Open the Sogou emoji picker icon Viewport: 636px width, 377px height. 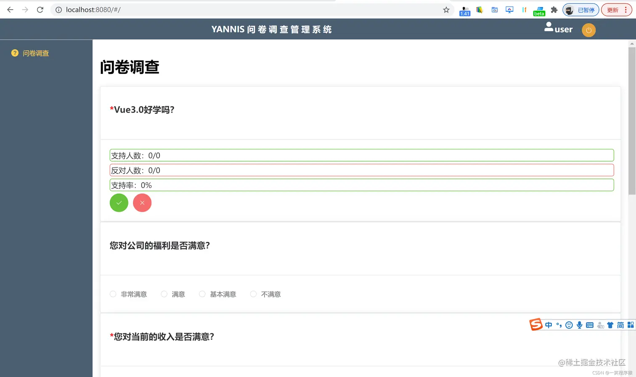click(x=569, y=325)
